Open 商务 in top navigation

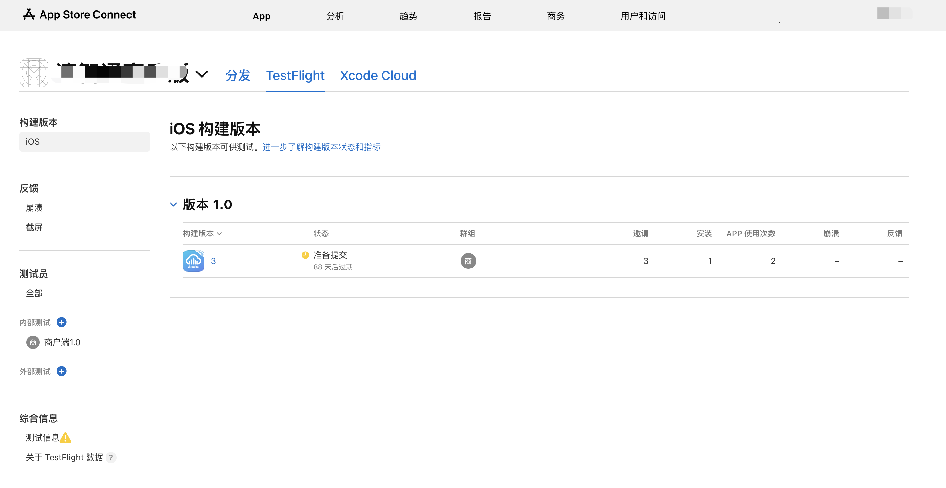(x=556, y=16)
